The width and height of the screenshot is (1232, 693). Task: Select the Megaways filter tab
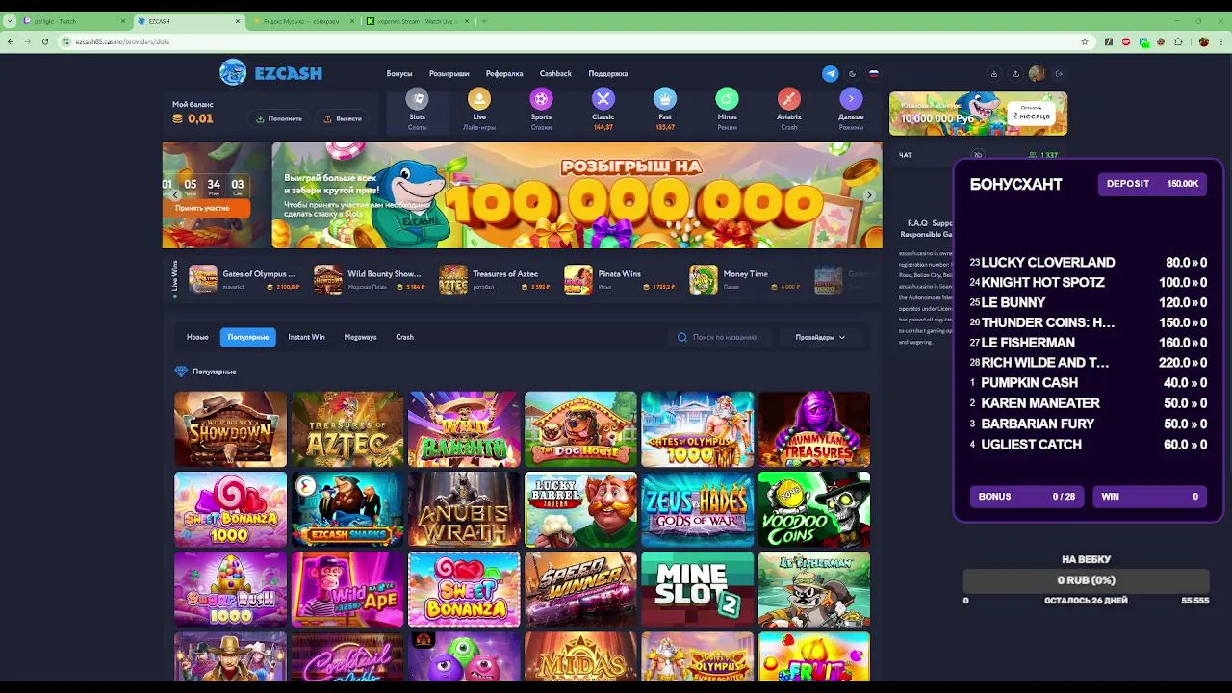pyautogui.click(x=360, y=337)
